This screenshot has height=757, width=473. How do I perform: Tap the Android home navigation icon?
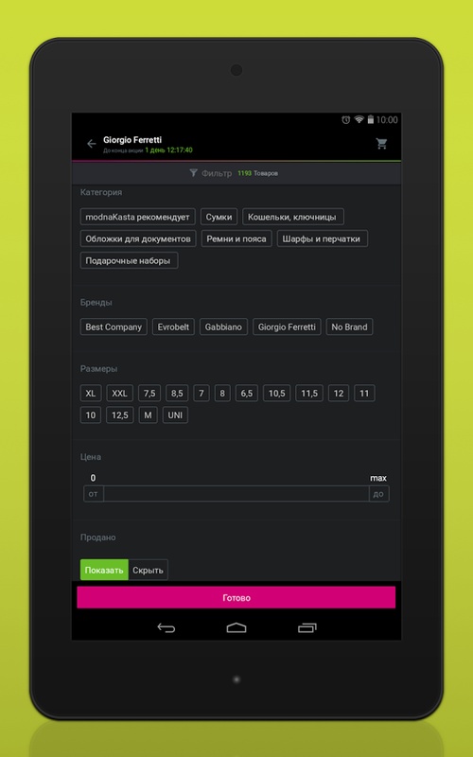point(236,627)
